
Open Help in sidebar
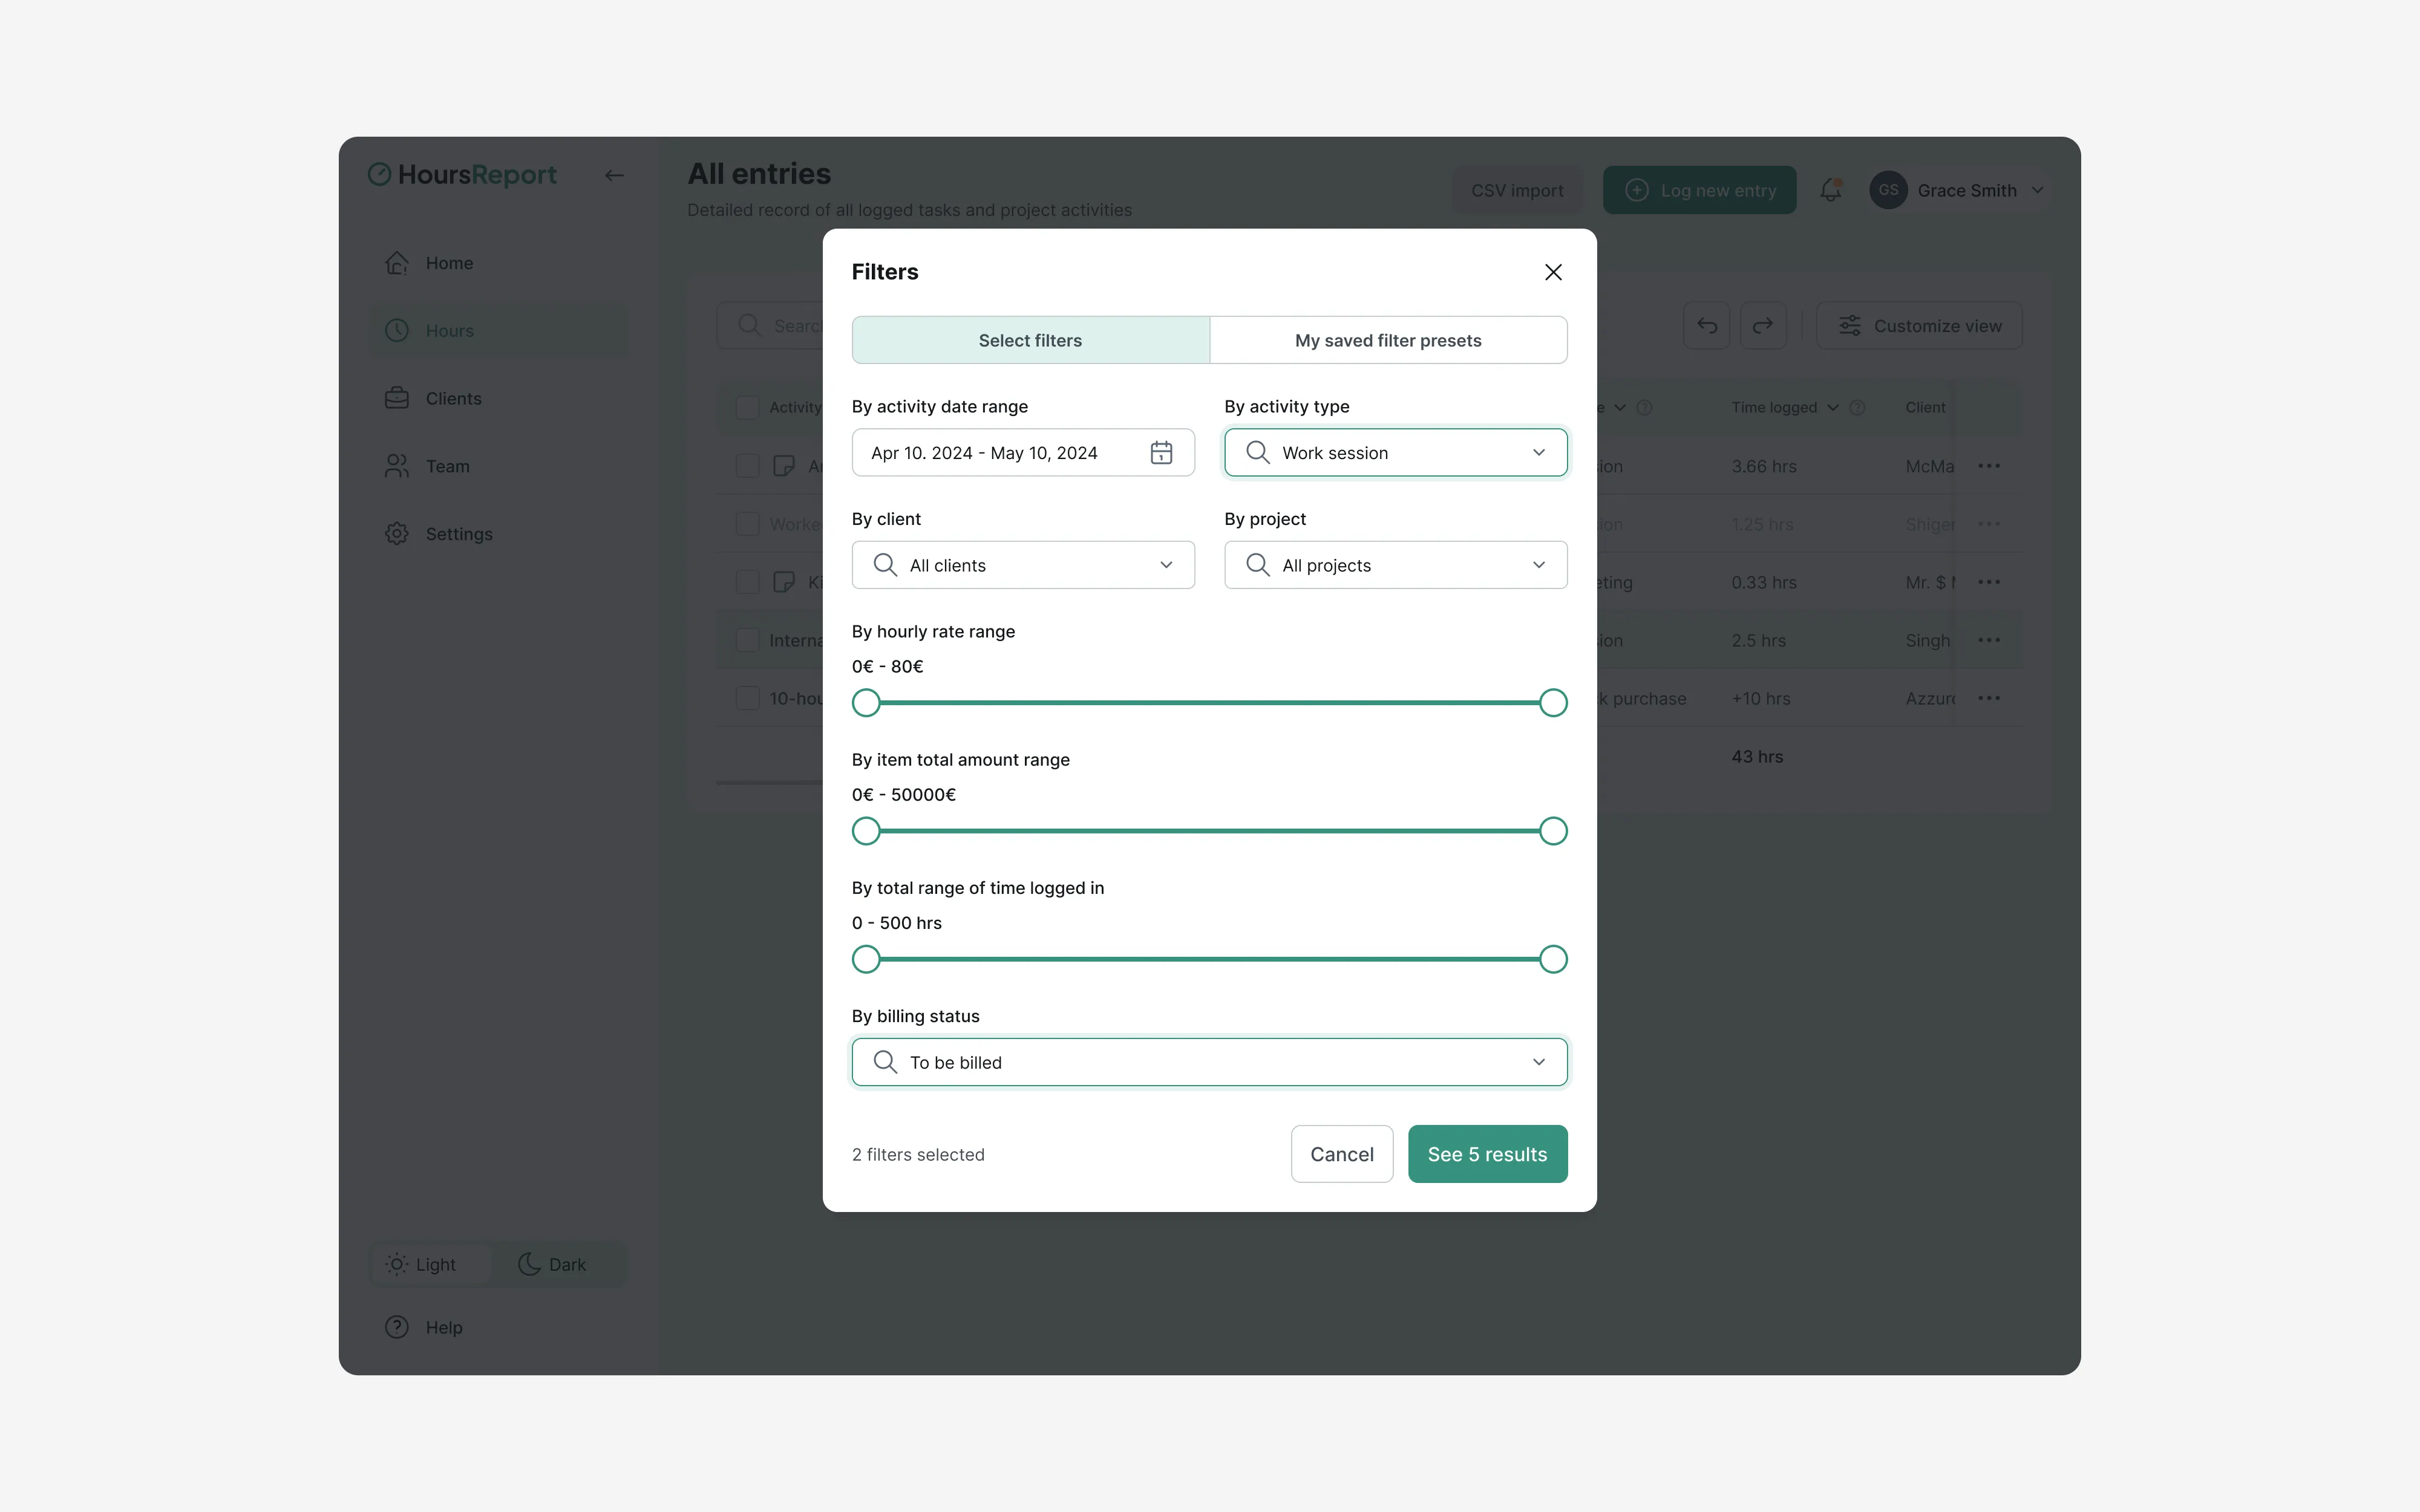(x=498, y=1327)
